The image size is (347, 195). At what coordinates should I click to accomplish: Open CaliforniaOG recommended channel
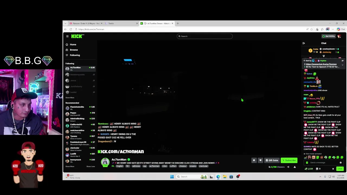pyautogui.click(x=80, y=125)
